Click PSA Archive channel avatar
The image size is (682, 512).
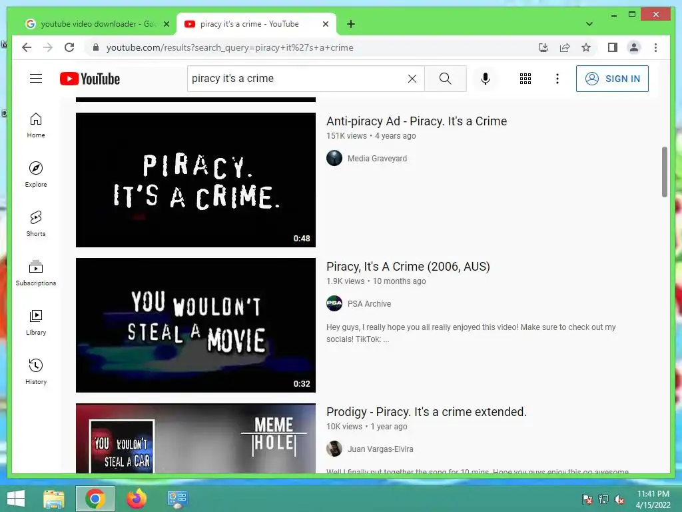[334, 303]
